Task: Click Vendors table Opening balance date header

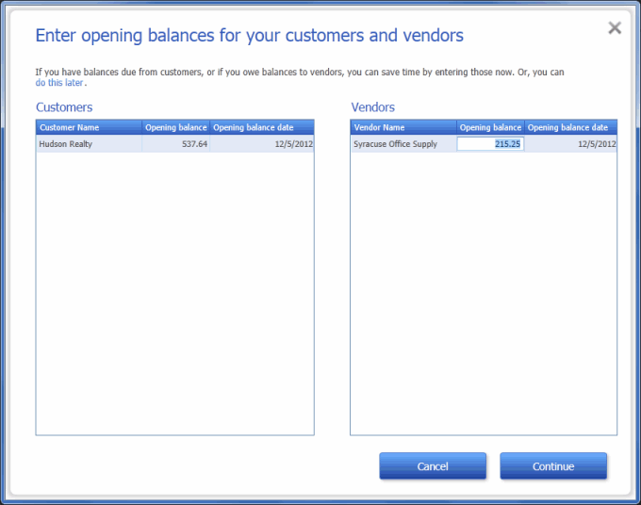Action: point(570,127)
